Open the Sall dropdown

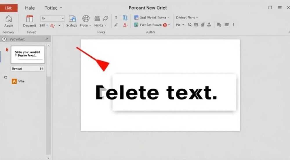pyautogui.click(x=44, y=25)
